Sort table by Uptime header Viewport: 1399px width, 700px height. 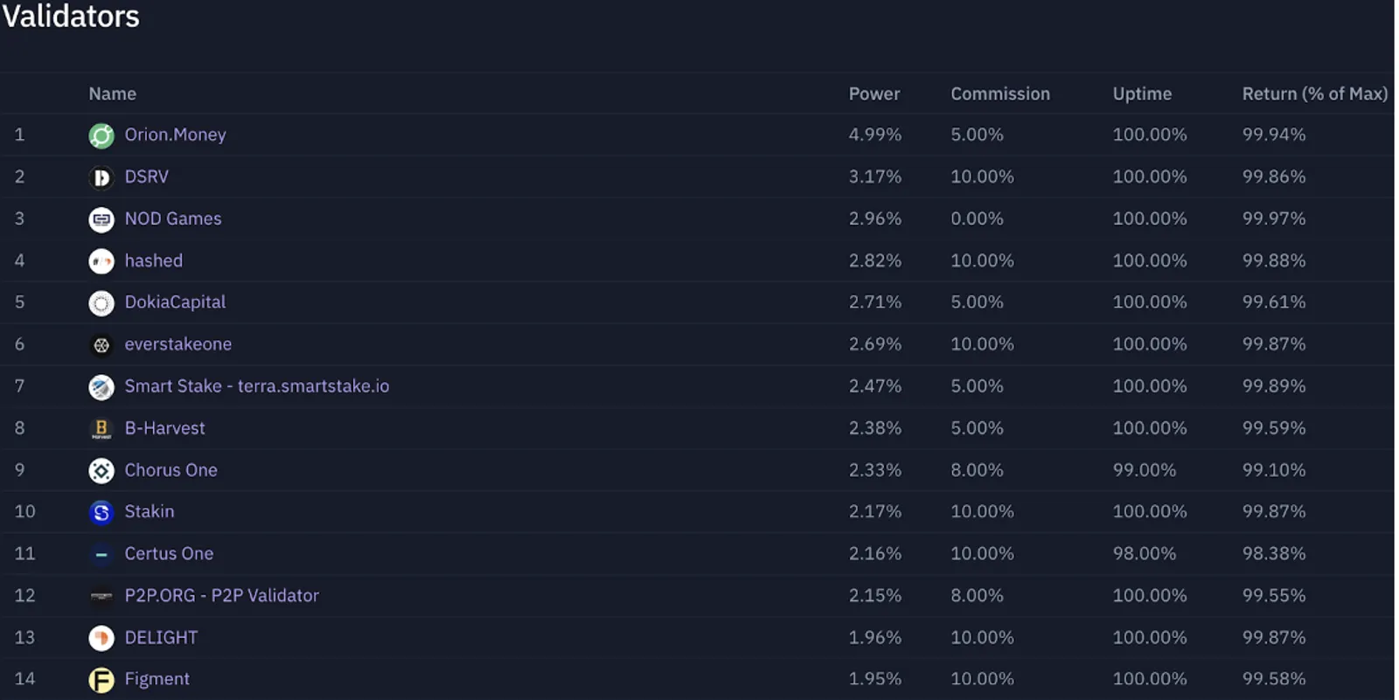coord(1142,94)
